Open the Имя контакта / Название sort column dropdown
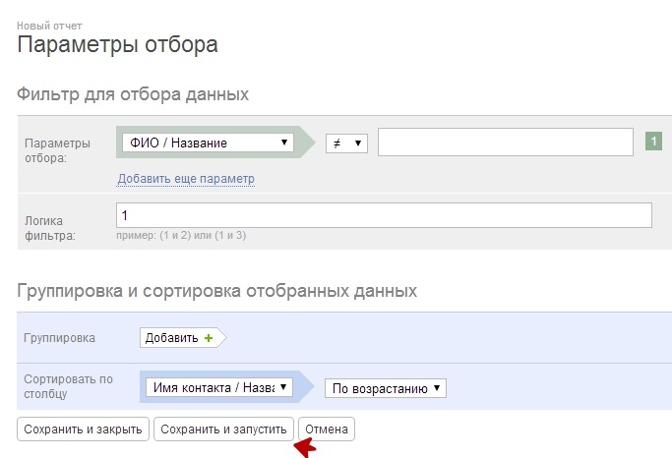Viewport: 672px width, 458px height. (x=220, y=387)
